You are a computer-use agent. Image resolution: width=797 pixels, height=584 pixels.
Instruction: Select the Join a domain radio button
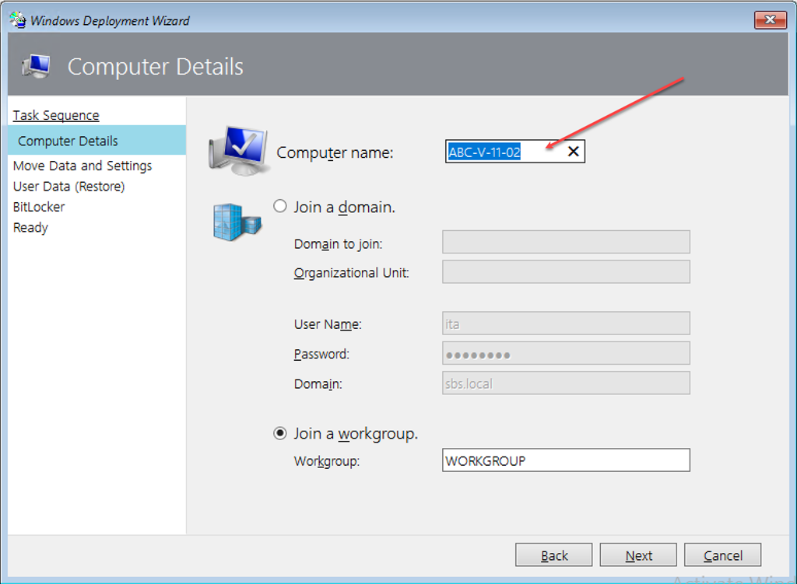[280, 207]
